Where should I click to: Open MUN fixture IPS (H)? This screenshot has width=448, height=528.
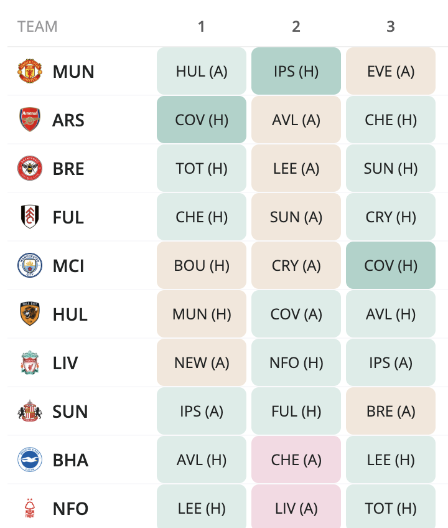(296, 71)
